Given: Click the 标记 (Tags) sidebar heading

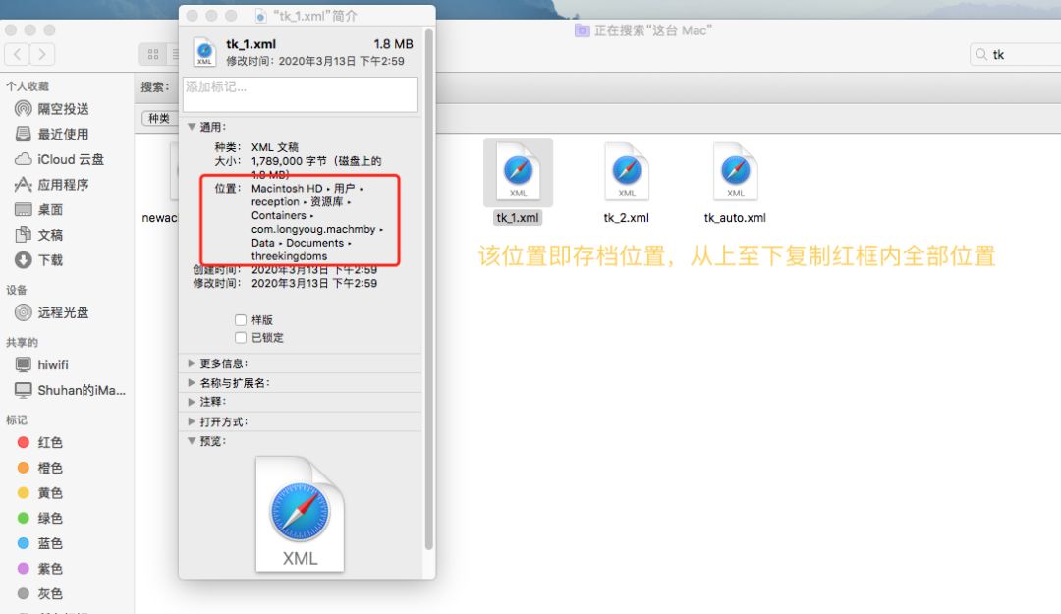Looking at the screenshot, I should pyautogui.click(x=17, y=419).
